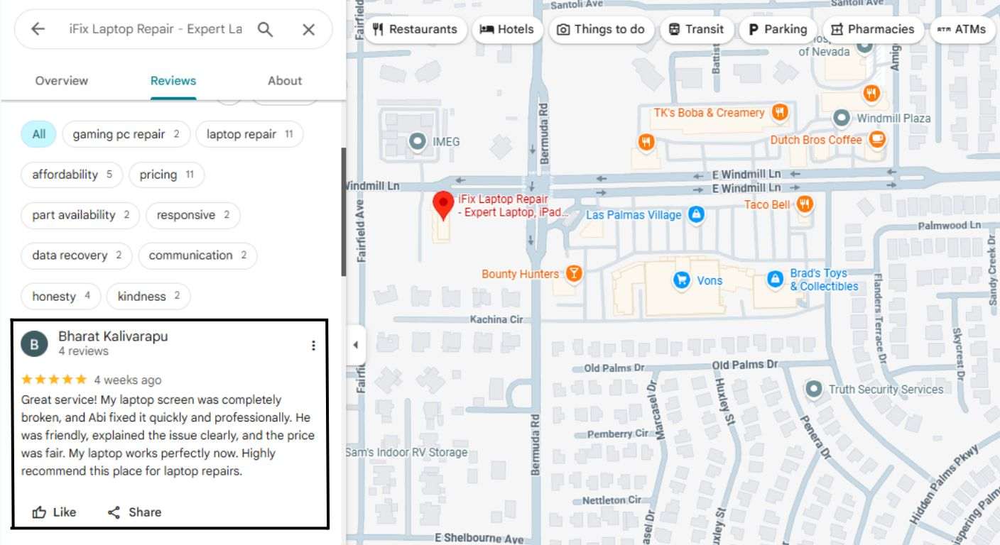Image resolution: width=1000 pixels, height=545 pixels.
Task: Click the magnifying glass search icon
Action: (x=265, y=29)
